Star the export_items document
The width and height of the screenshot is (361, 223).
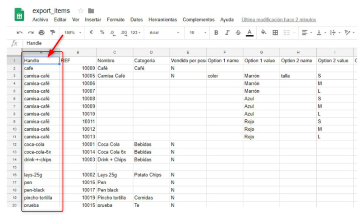pyautogui.click(x=81, y=10)
